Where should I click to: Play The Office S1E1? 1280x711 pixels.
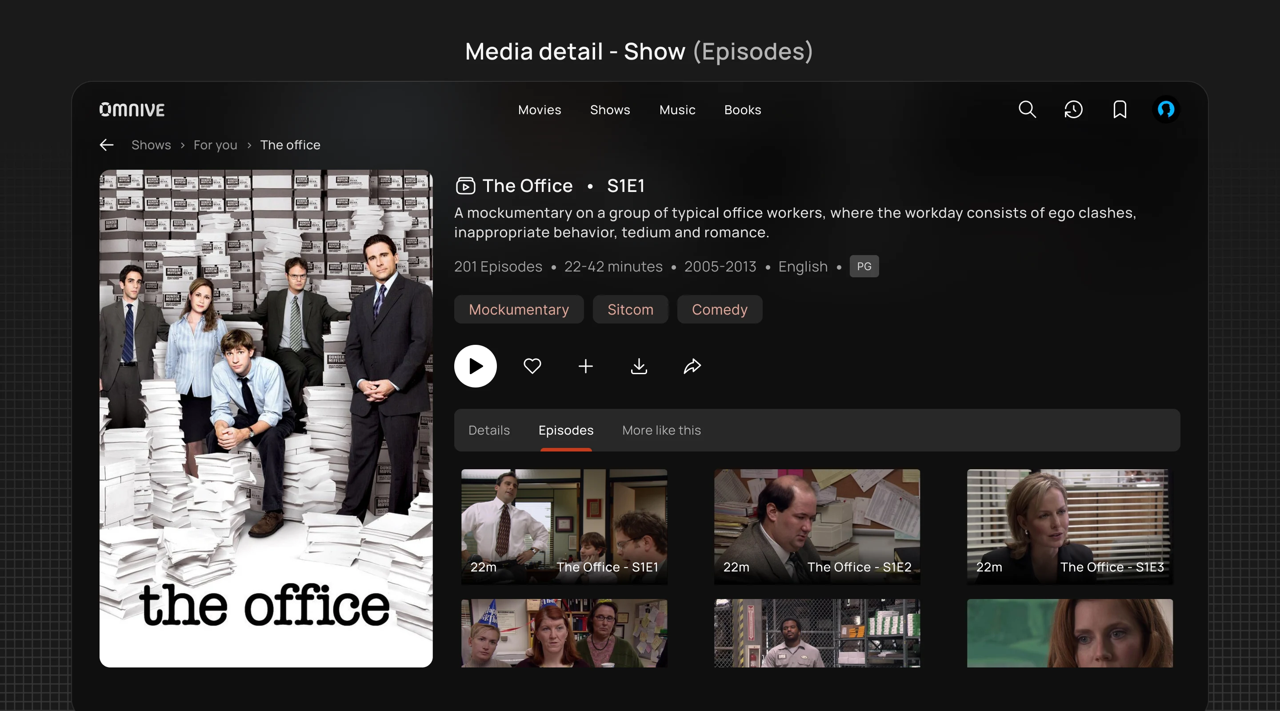tap(475, 366)
